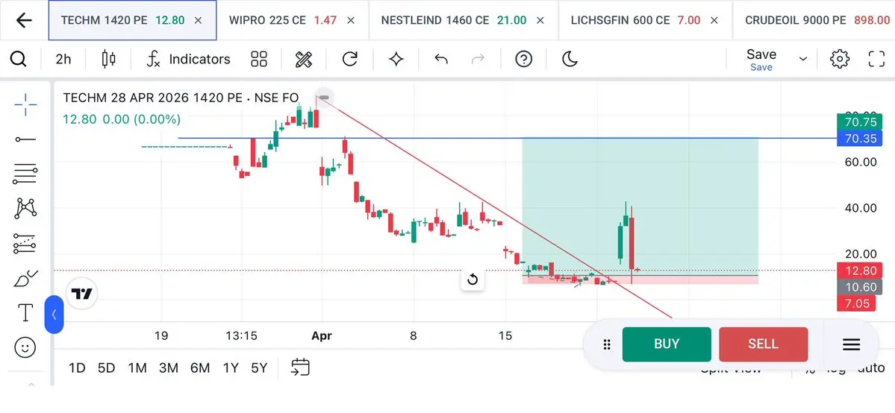
Task: Select the trend line tool
Action: tap(25, 139)
